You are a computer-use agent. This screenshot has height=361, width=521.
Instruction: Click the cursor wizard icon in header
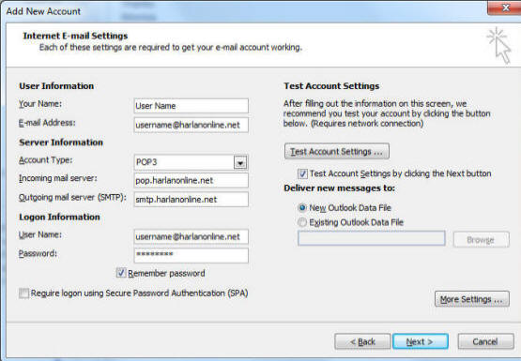tap(499, 45)
